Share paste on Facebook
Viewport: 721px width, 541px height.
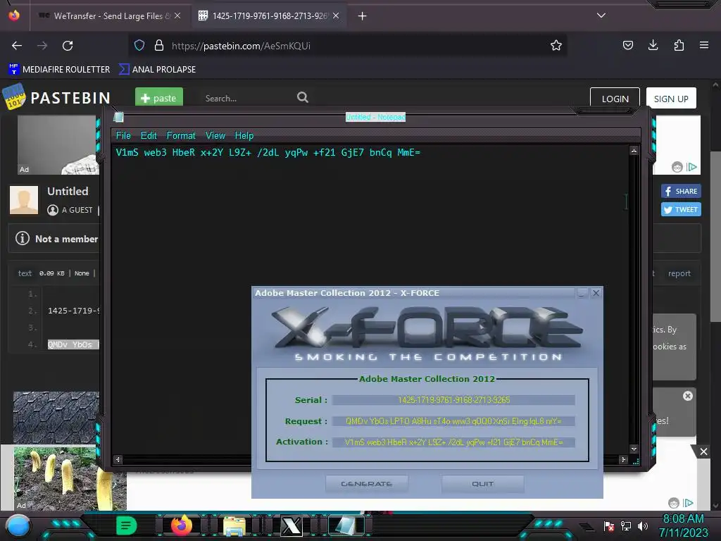(x=681, y=191)
